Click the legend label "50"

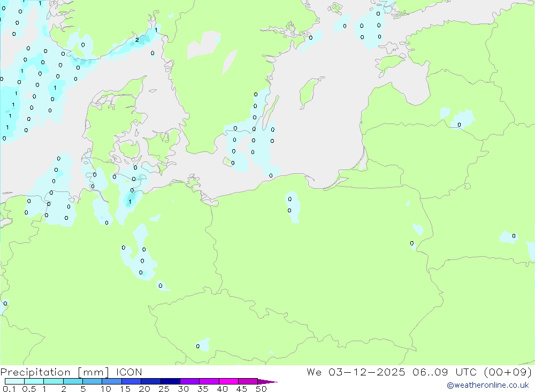tap(262, 389)
